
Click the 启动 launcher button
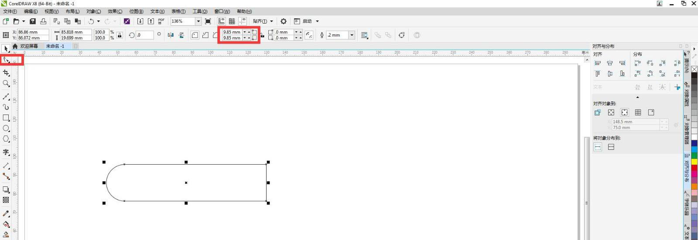(307, 21)
